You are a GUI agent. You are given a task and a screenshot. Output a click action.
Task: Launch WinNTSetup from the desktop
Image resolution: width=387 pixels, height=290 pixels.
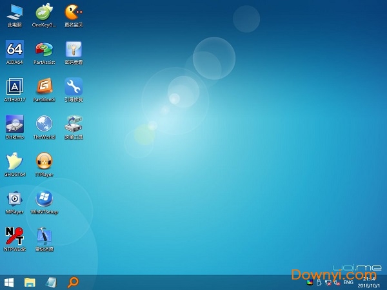[44, 199]
